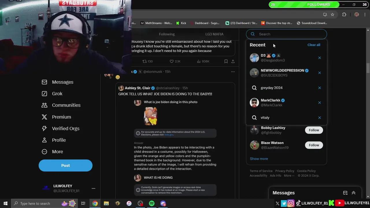Expand More footer links

point(289,176)
